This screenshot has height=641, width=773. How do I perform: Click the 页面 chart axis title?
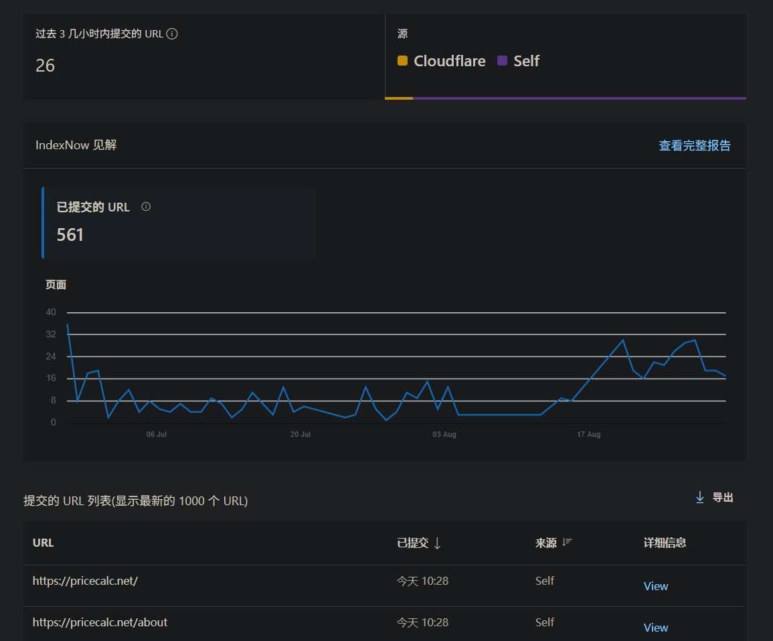56,285
